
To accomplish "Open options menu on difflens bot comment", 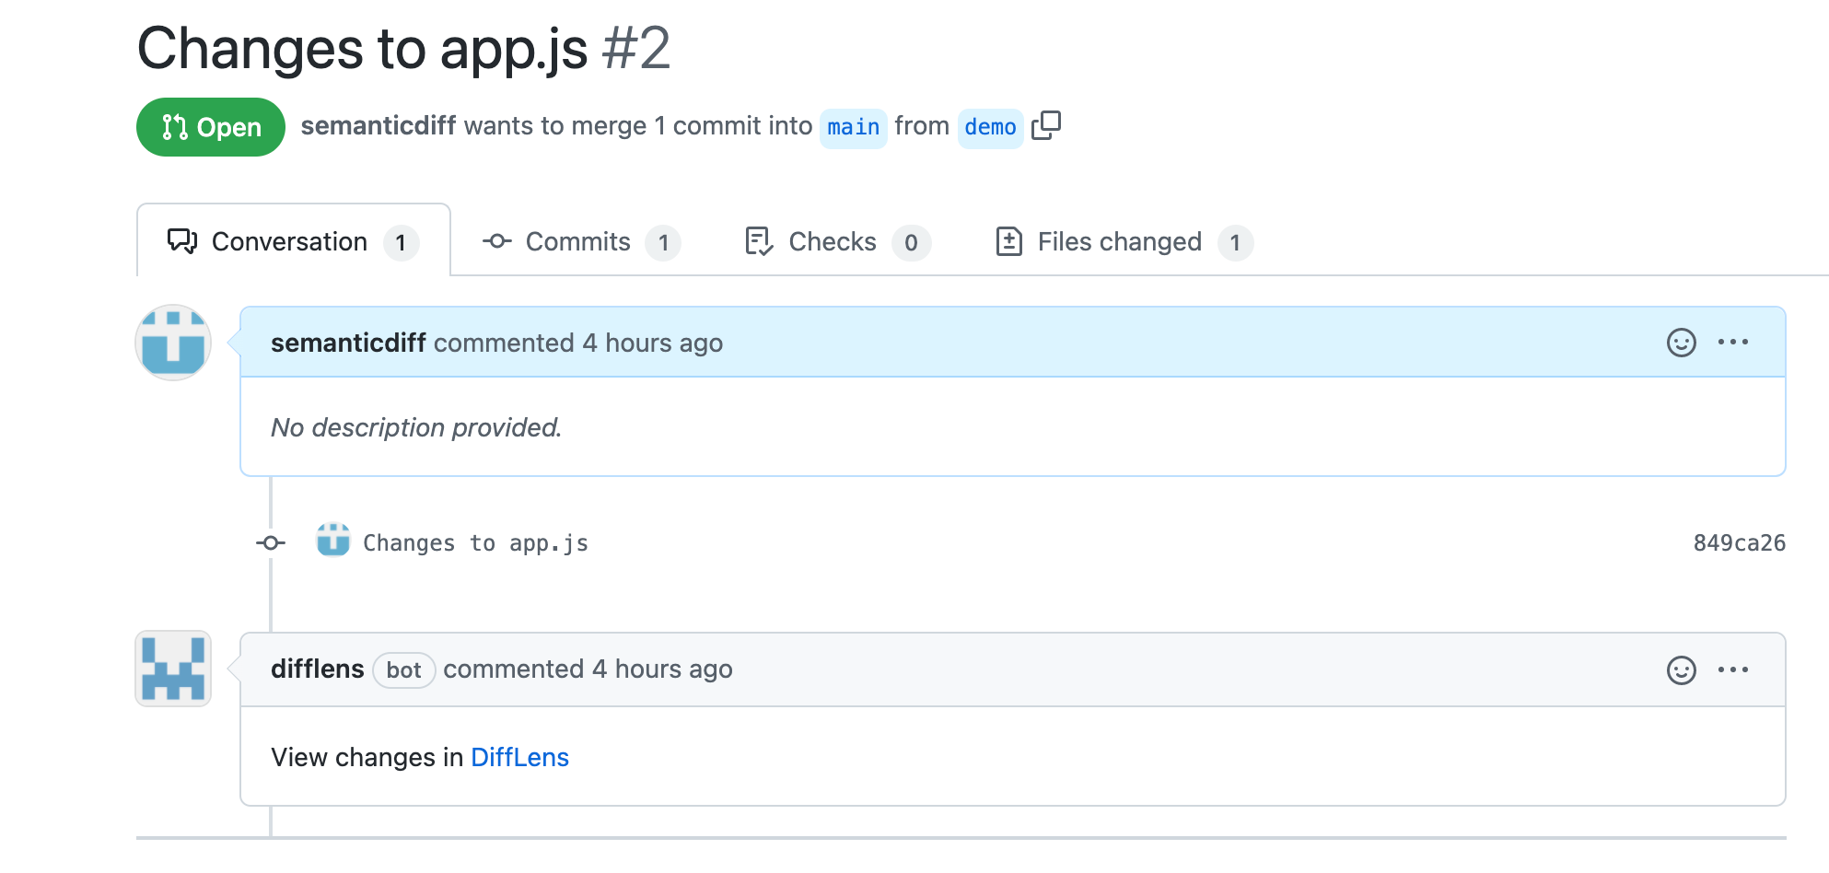I will pyautogui.click(x=1733, y=669).
